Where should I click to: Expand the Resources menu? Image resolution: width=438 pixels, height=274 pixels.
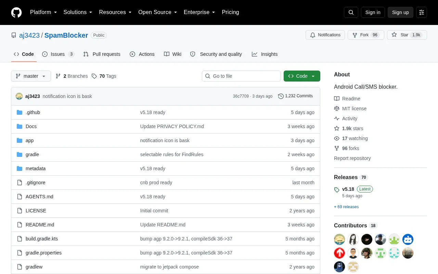pos(115,12)
